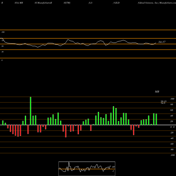The width and height of the screenshot is (176, 176).
Task: Click the 'SI MunafaSutraR' header text
Action: coord(43,3)
